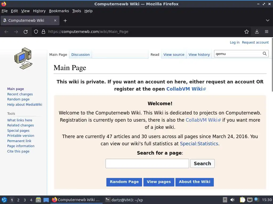Click the wiki search magnifier icon

coord(265,54)
